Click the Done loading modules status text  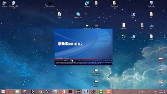pyautogui.click(x=62, y=58)
